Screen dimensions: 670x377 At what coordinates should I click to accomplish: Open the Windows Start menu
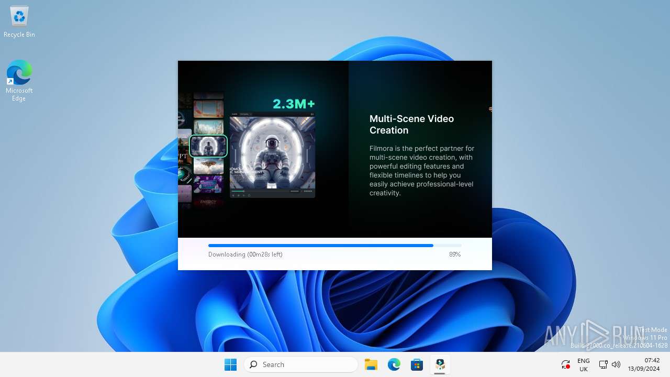point(230,364)
